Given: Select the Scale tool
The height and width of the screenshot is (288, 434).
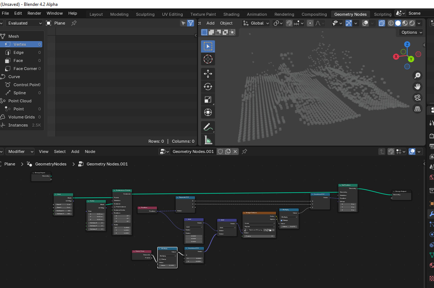Looking at the screenshot, I should coord(208,99).
